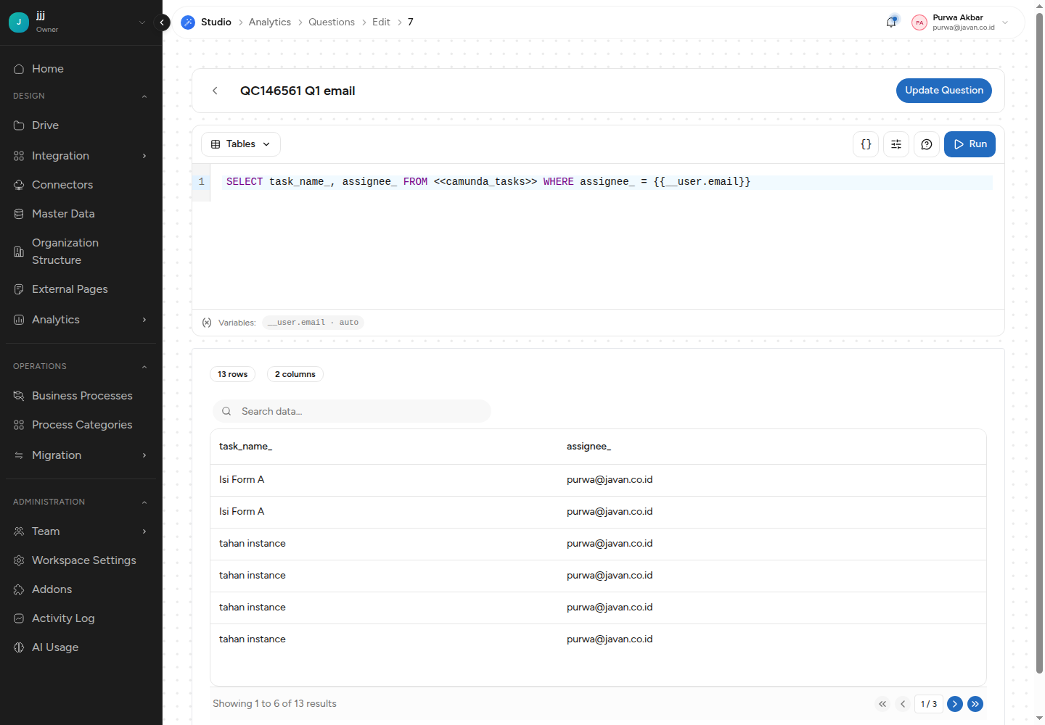Image resolution: width=1045 pixels, height=725 pixels.
Task: Click the Update Question button
Action: [x=944, y=91]
